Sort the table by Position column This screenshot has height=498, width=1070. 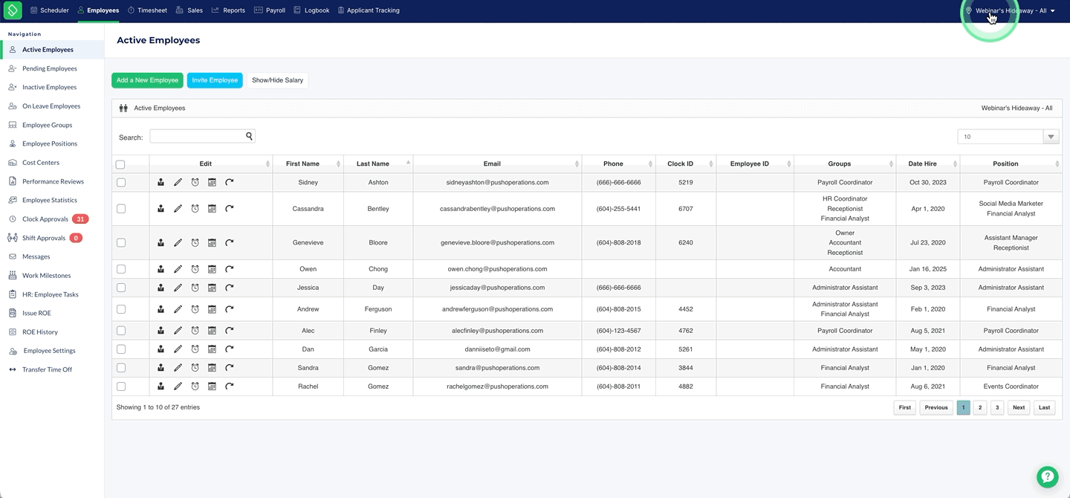point(1011,164)
